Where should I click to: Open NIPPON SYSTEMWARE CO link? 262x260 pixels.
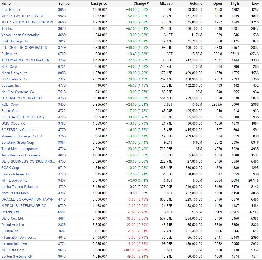coord(25,206)
